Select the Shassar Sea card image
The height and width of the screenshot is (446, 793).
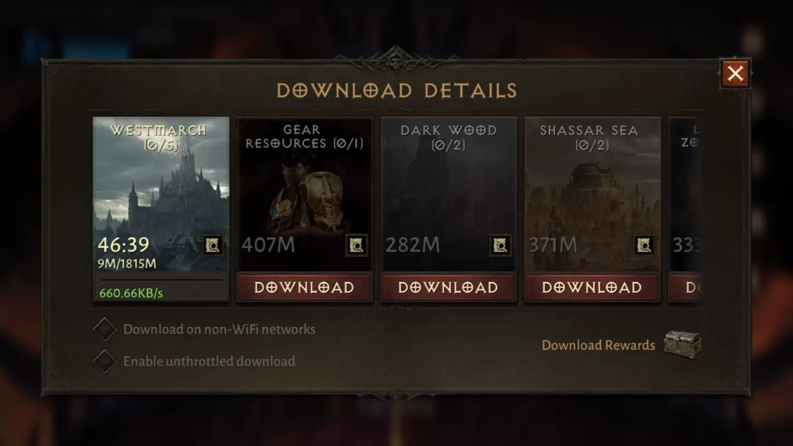click(592, 194)
